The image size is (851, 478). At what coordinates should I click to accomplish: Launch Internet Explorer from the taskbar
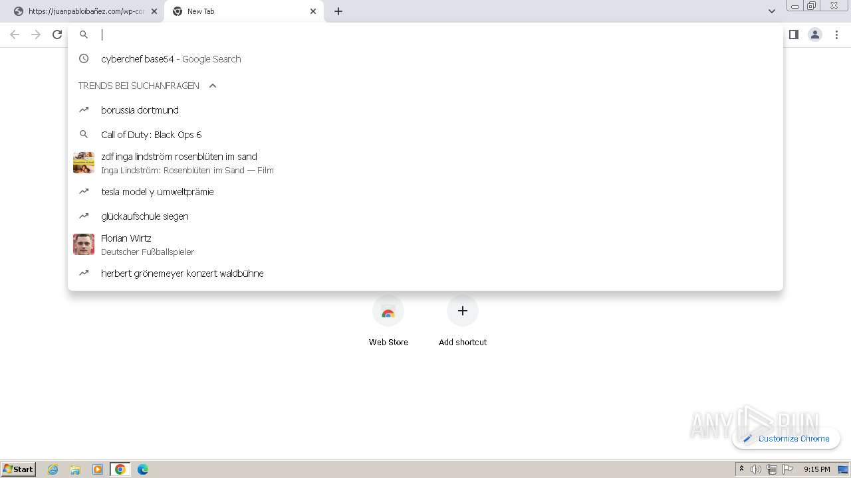point(53,469)
